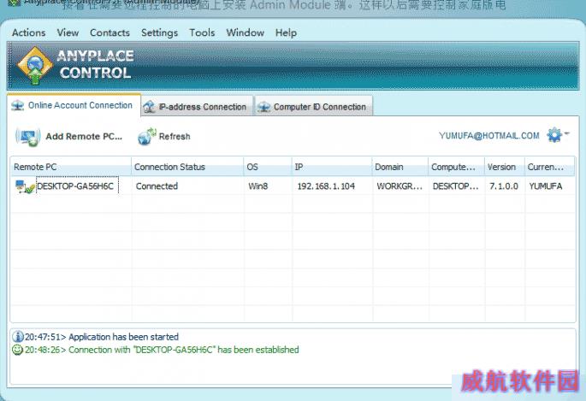Click the Add Remote PC monitor icon
586x401 pixels.
28,137
